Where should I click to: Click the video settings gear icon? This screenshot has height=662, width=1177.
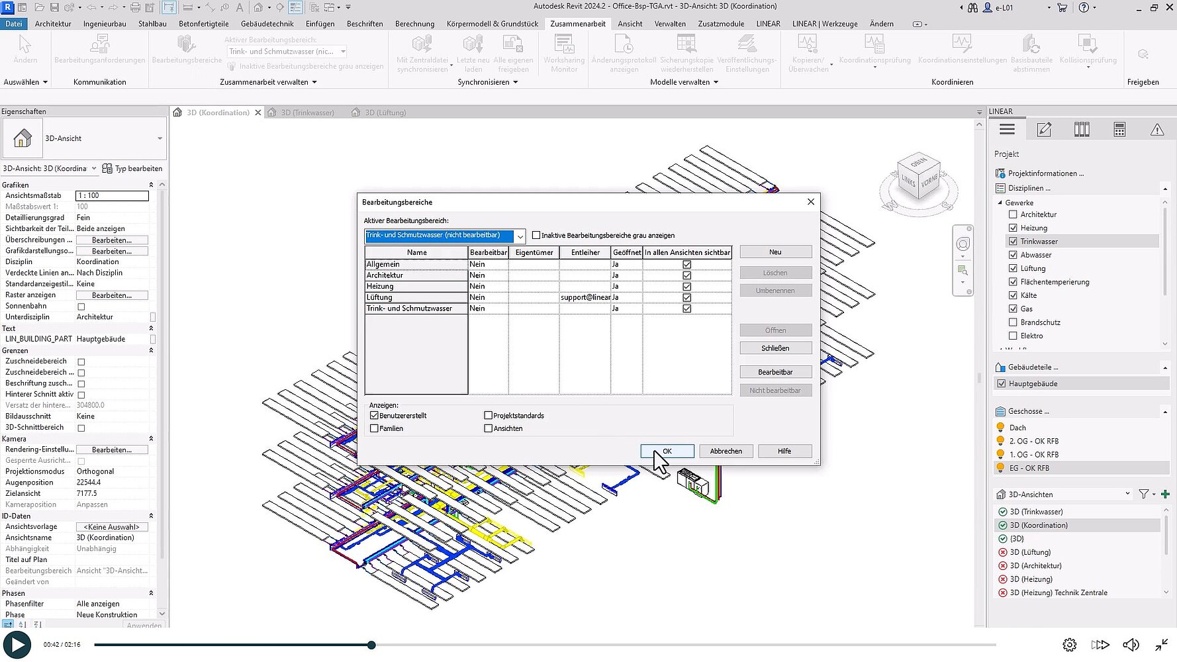point(1069,645)
